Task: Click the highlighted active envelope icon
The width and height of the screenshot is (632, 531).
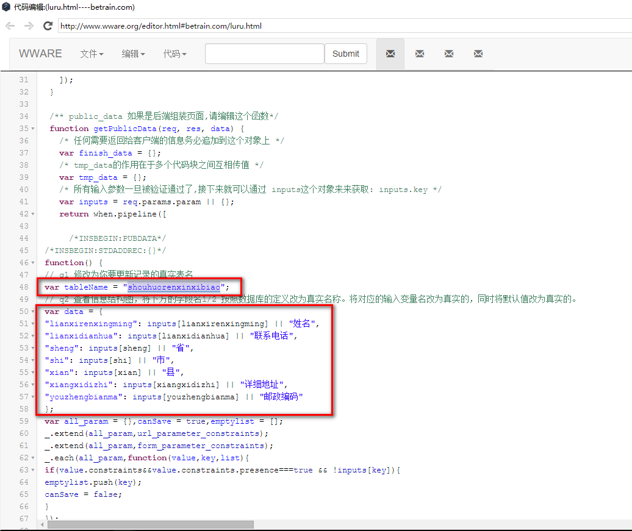Action: (x=390, y=54)
